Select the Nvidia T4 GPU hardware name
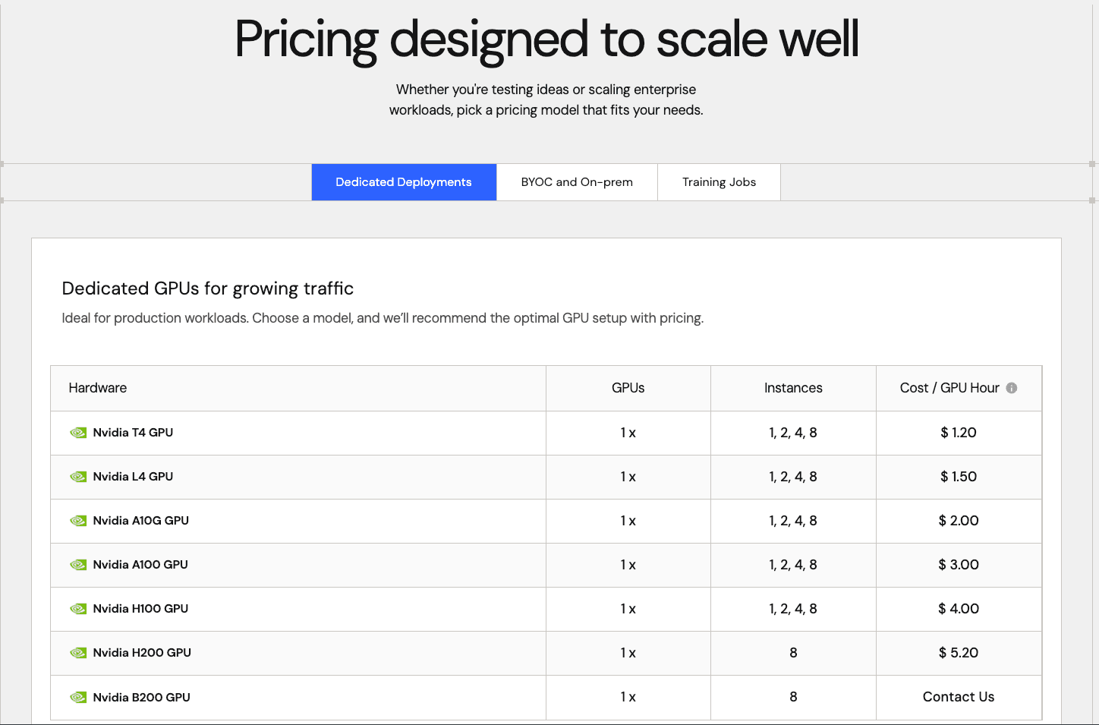 (133, 433)
